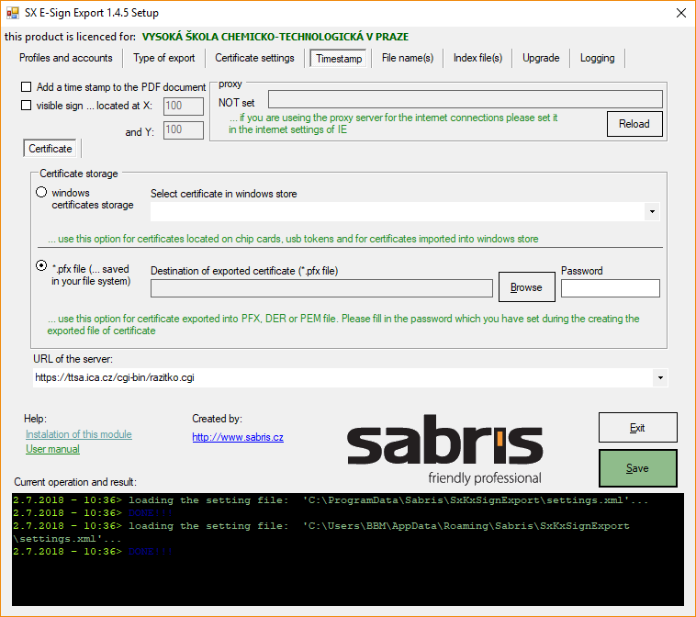Click the certificate Password field
This screenshot has width=696, height=617.
pyautogui.click(x=611, y=288)
